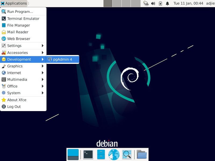Click the Web Browser globe icon in menu
215x161 pixels.
[4, 39]
